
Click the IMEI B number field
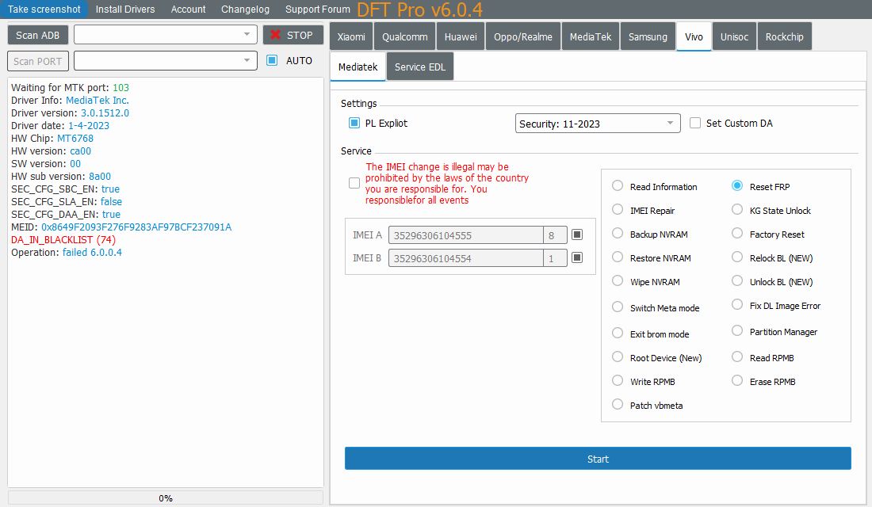tap(465, 258)
